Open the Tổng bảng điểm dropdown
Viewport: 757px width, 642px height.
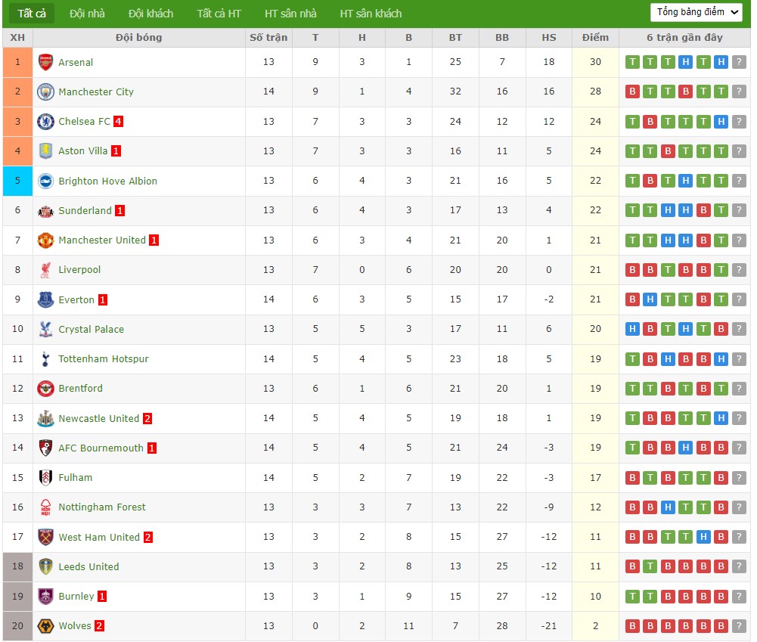[x=696, y=12]
